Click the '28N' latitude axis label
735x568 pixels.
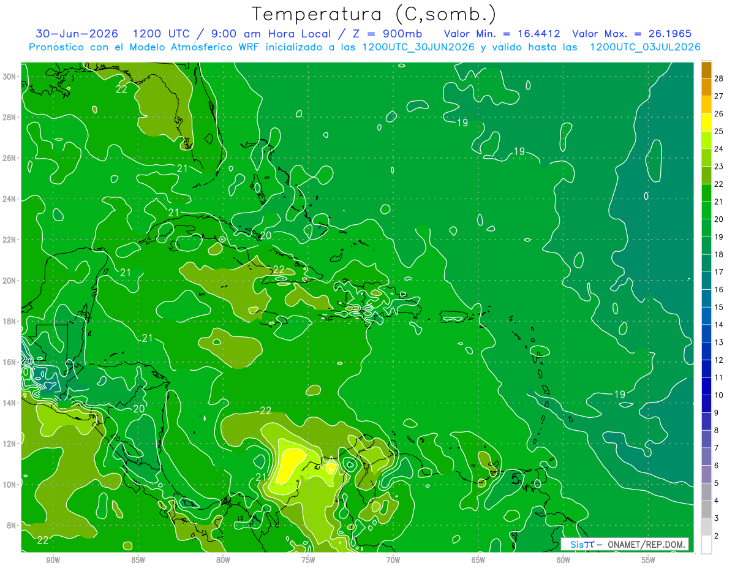pos(10,117)
